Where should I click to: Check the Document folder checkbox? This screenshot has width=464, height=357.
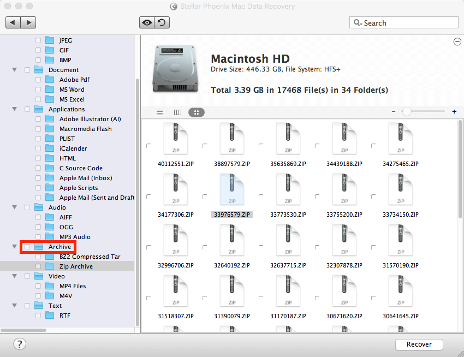tap(27, 70)
